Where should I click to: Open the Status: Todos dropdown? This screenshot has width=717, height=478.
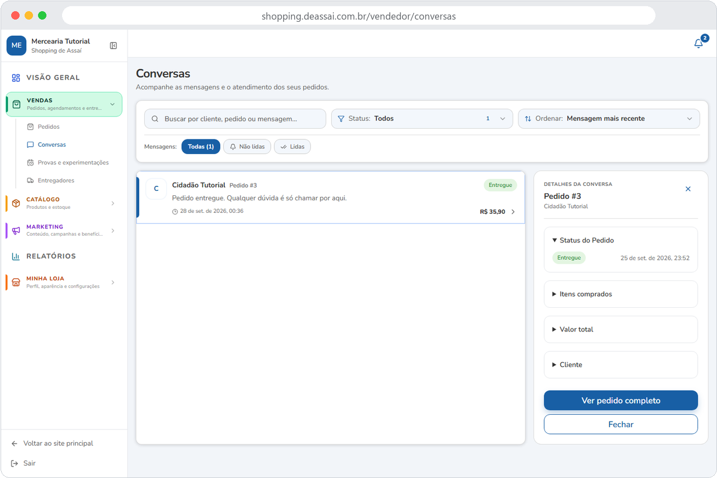422,119
